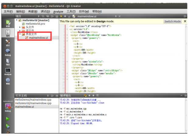Open the Analyze menu

58,11
